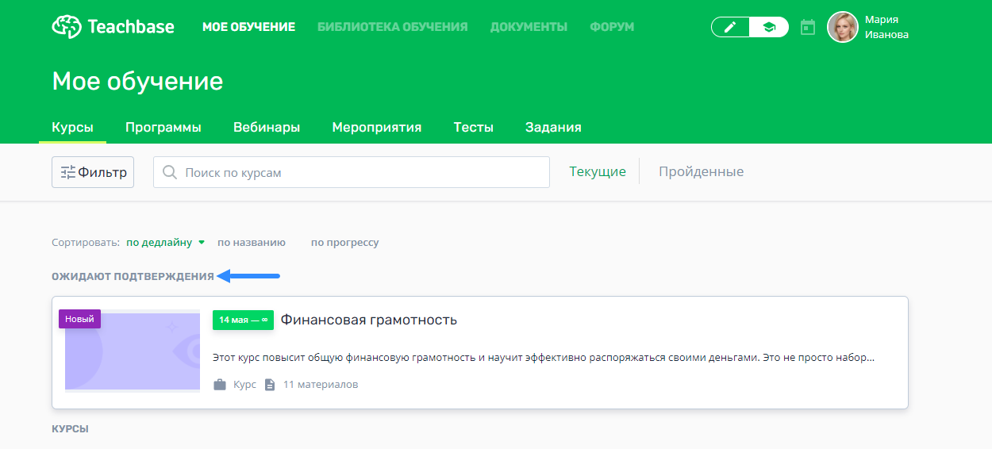
Task: Click the ОЖИДАЮТ ПОДТВЕРЖДЕНИЯ section heading
Action: tap(133, 276)
